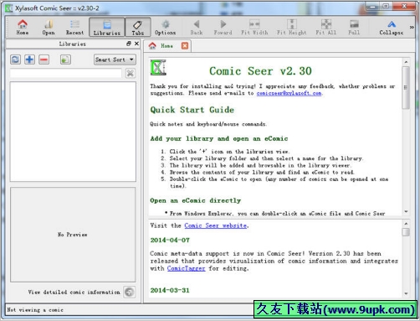Toggle the Tabs toolbar button
Image resolution: width=420 pixels, height=321 pixels.
pyautogui.click(x=138, y=27)
